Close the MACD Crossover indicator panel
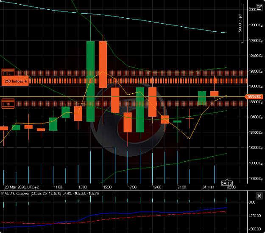 259,196
